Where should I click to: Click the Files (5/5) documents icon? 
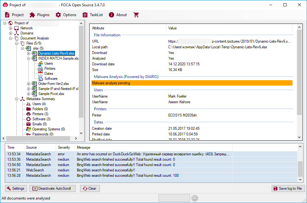point(22,43)
